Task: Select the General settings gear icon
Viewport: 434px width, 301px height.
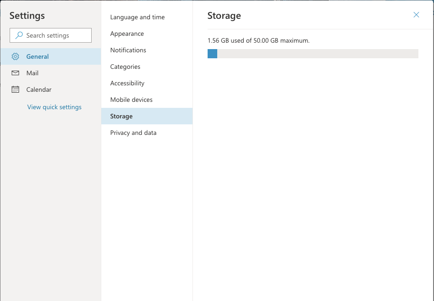Action: 15,56
